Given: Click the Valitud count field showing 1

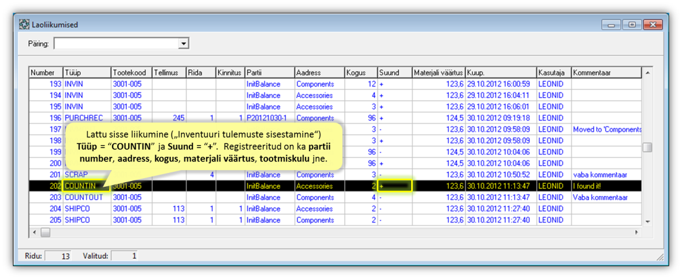Looking at the screenshot, I should point(125,256).
